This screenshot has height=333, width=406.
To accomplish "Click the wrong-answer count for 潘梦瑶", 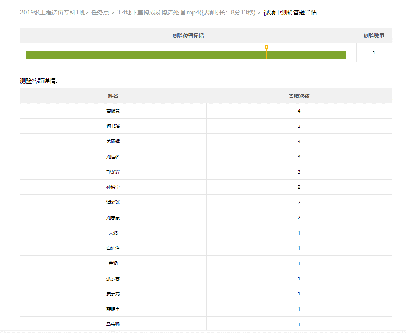I will 299,203.
